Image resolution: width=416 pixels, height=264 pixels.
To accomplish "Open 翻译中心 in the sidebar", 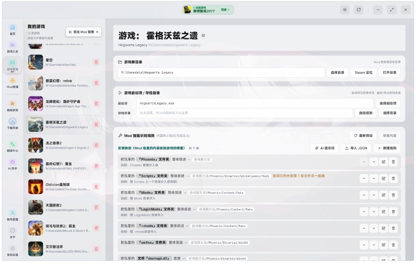I will [x=12, y=147].
